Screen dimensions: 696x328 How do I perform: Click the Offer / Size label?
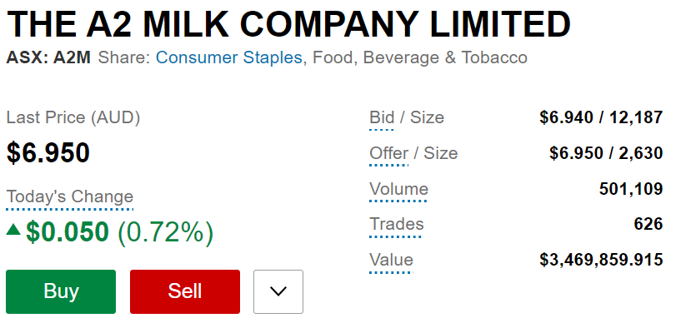click(413, 153)
